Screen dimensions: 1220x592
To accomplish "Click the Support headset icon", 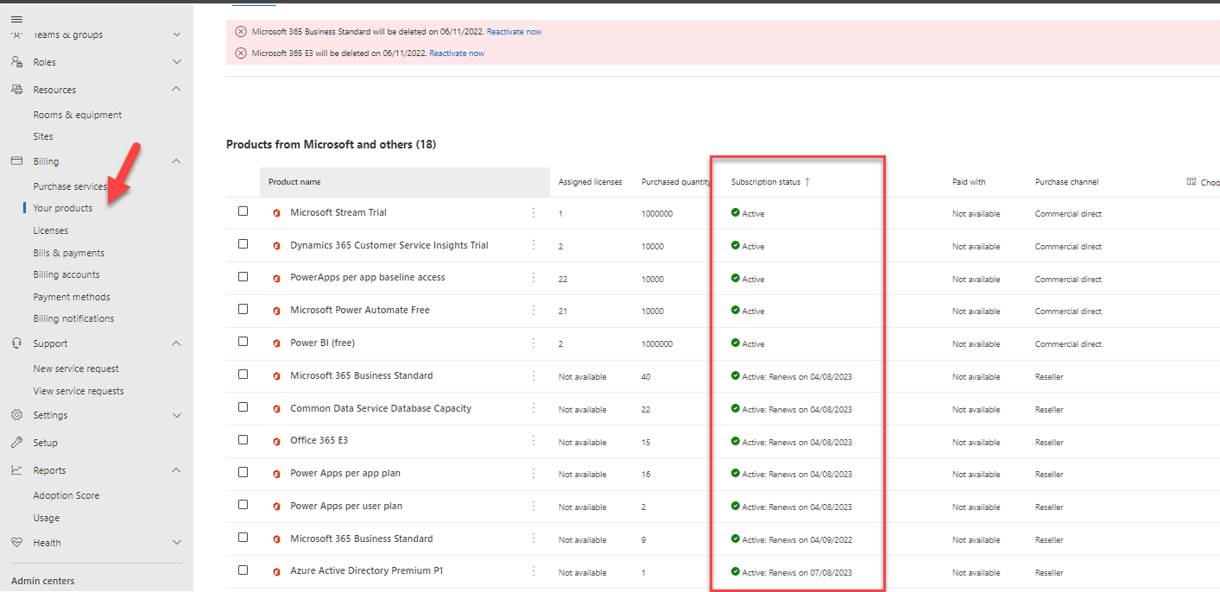I will (x=16, y=343).
